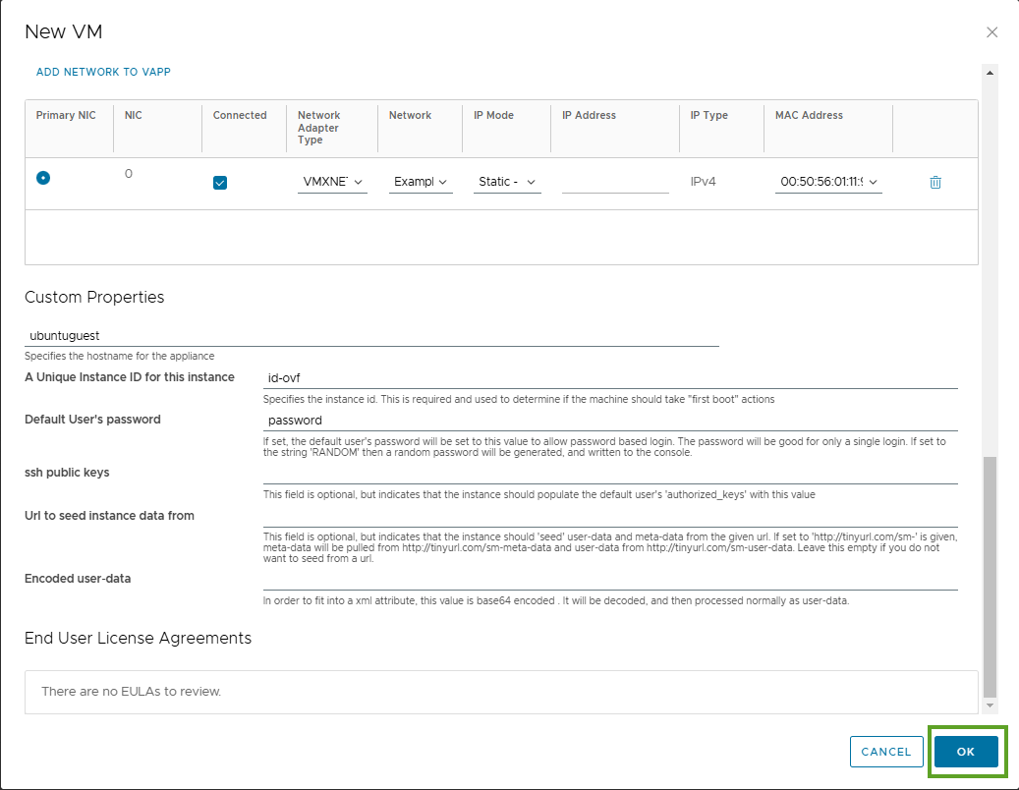Expand the Network dropdown showing Exampl
Screen dimensions: 1019x790
pos(420,182)
